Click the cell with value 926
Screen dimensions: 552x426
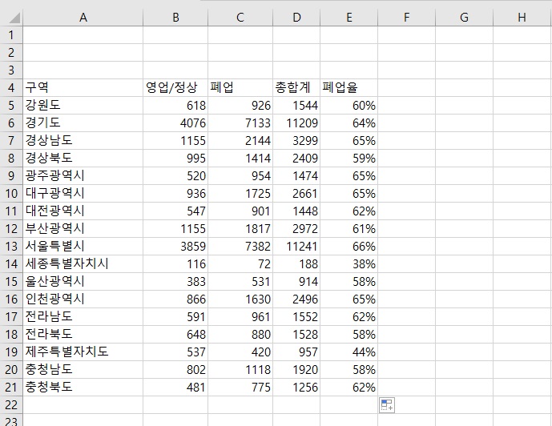click(x=240, y=106)
